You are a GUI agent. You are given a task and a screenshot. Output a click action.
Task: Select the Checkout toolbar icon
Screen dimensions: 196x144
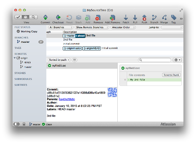58,19
